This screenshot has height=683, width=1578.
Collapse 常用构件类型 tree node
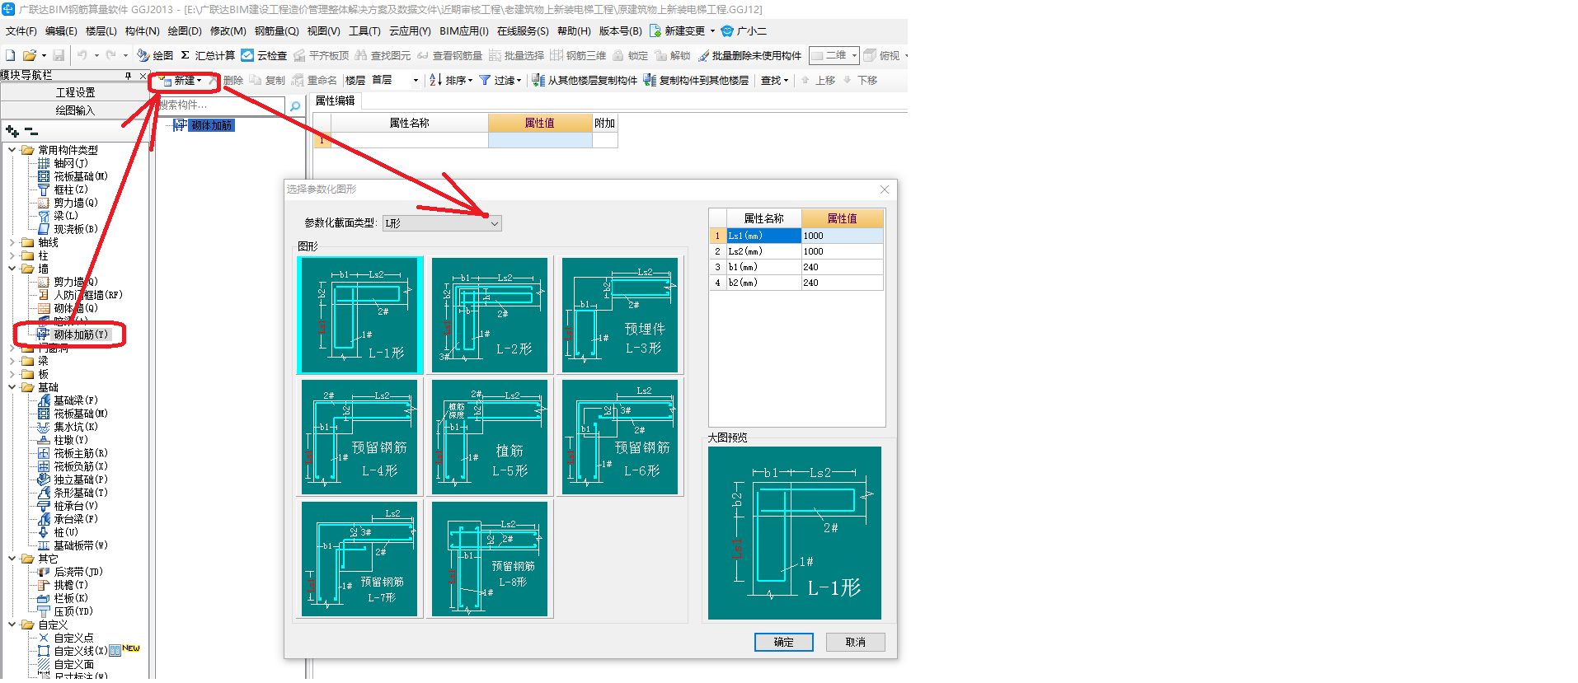tap(12, 150)
